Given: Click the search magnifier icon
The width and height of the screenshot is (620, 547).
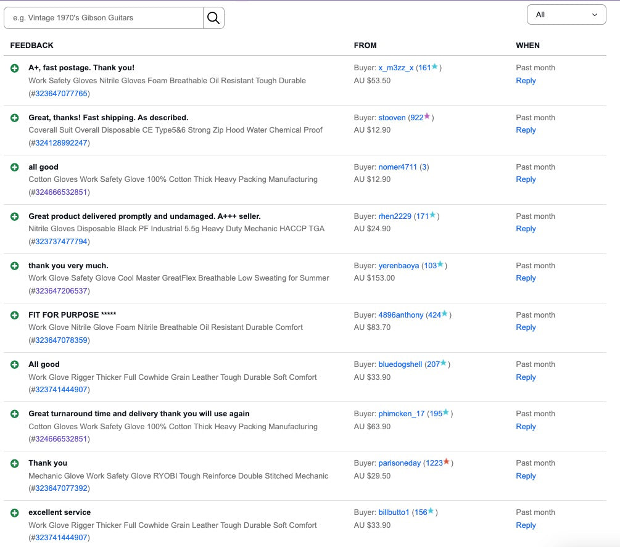Looking at the screenshot, I should 213,18.
